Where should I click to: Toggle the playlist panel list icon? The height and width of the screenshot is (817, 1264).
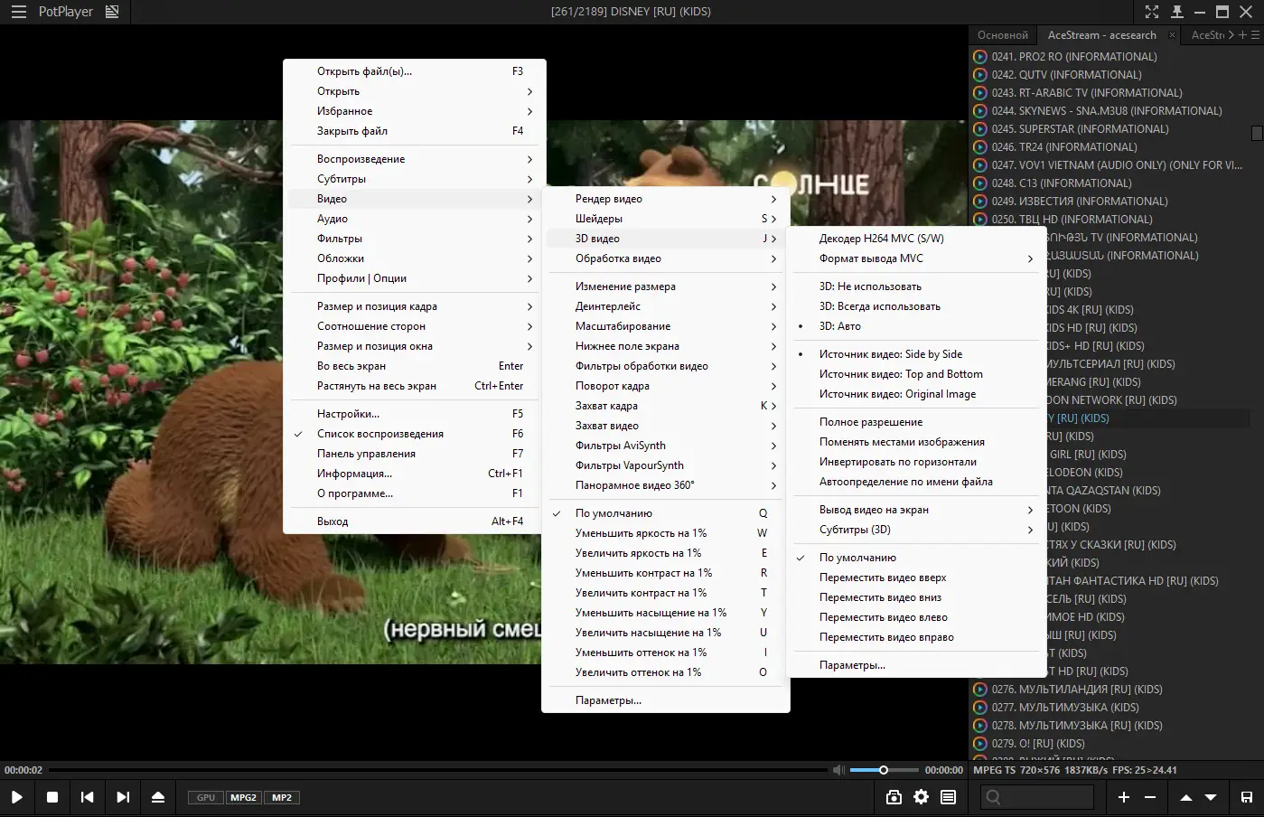pyautogui.click(x=948, y=797)
